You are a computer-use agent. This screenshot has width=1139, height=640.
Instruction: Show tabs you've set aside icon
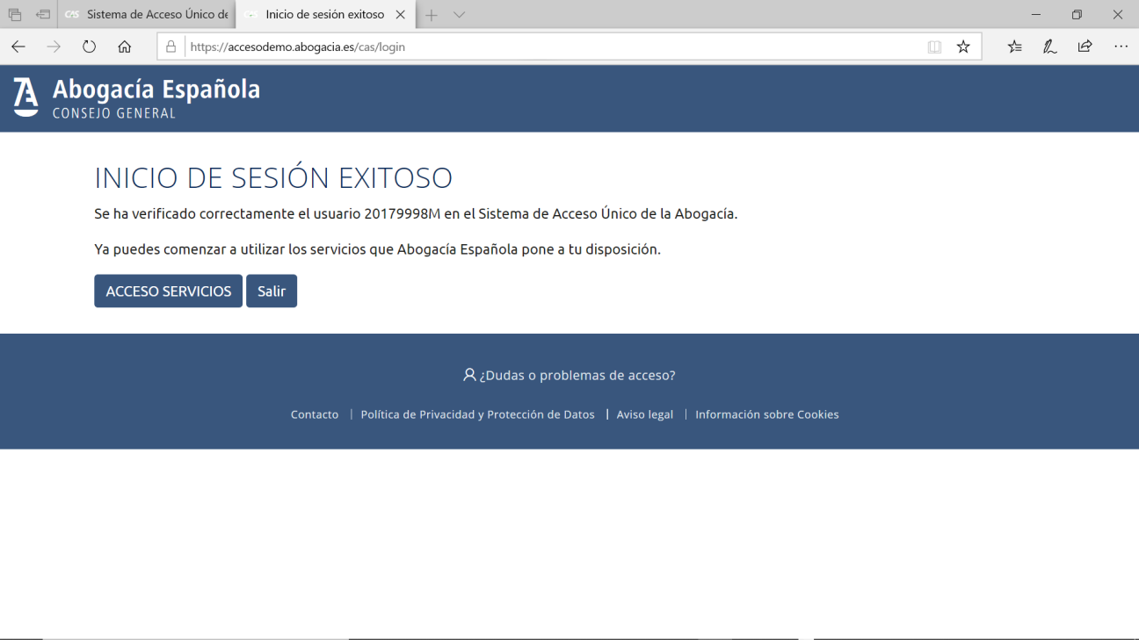pyautogui.click(x=15, y=15)
